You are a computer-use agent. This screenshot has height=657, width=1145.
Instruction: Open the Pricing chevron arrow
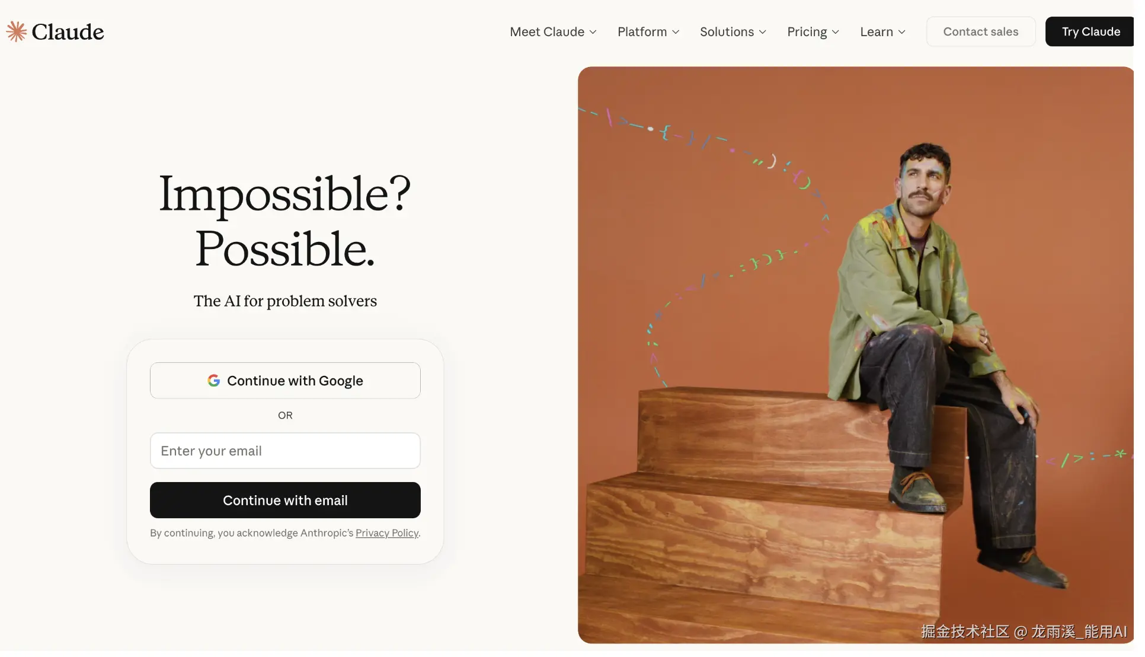836,32
